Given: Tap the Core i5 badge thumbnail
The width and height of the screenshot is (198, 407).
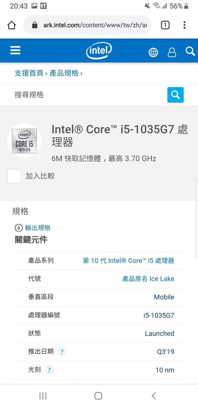Looking at the screenshot, I should 24,140.
